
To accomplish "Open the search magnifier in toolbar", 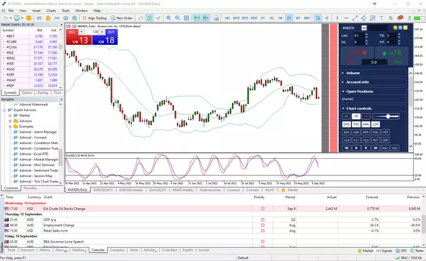I will pyautogui.click(x=390, y=18).
